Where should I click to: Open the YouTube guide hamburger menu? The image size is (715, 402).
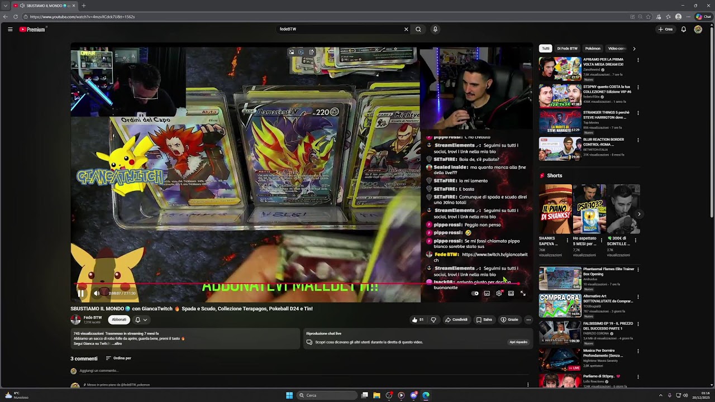10,29
